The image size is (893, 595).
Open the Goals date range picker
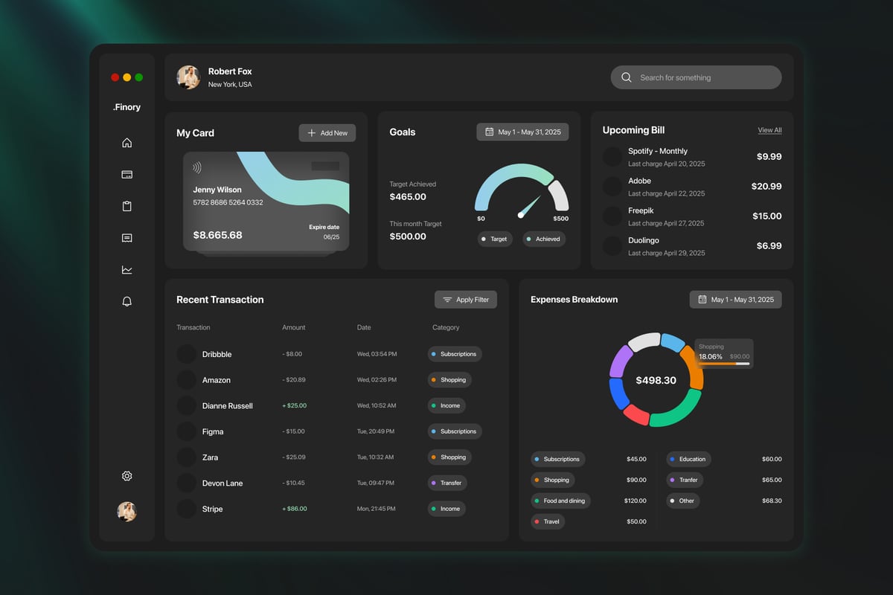(522, 132)
